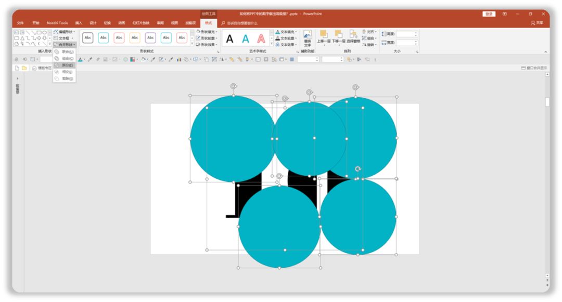
Task: Choose 组合 (Combine) in merge shapes menu
Action: point(65,58)
